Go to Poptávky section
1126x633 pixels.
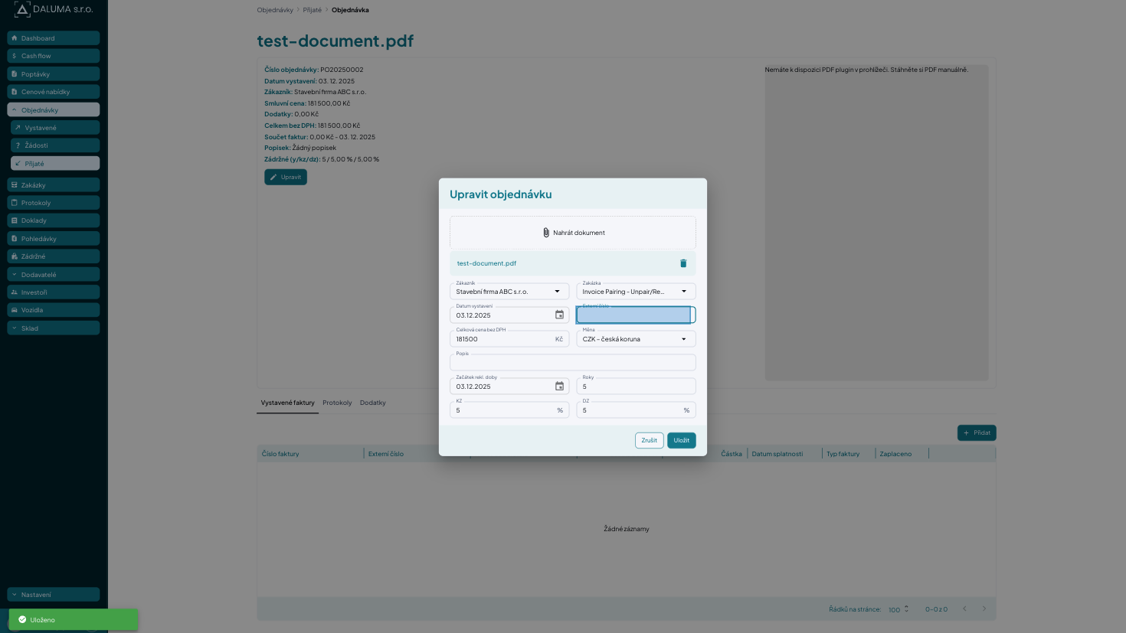click(54, 74)
